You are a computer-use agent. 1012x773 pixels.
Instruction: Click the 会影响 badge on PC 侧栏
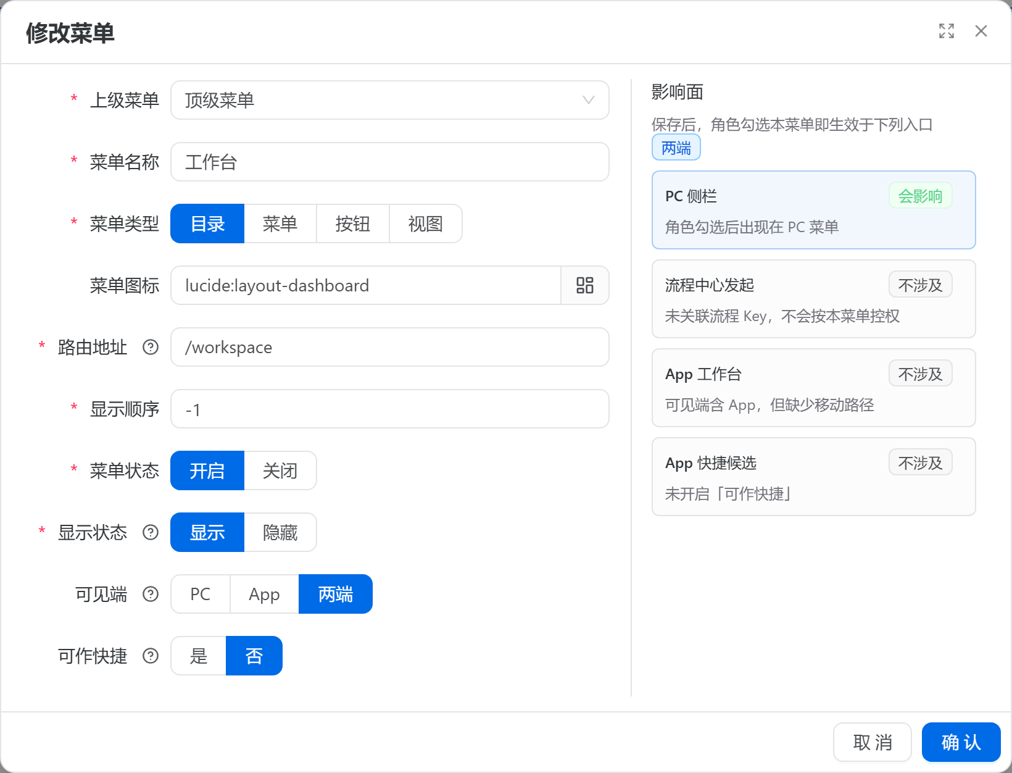[921, 196]
